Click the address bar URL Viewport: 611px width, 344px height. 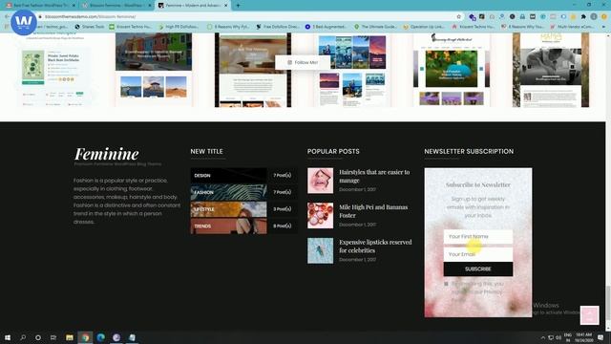91,17
